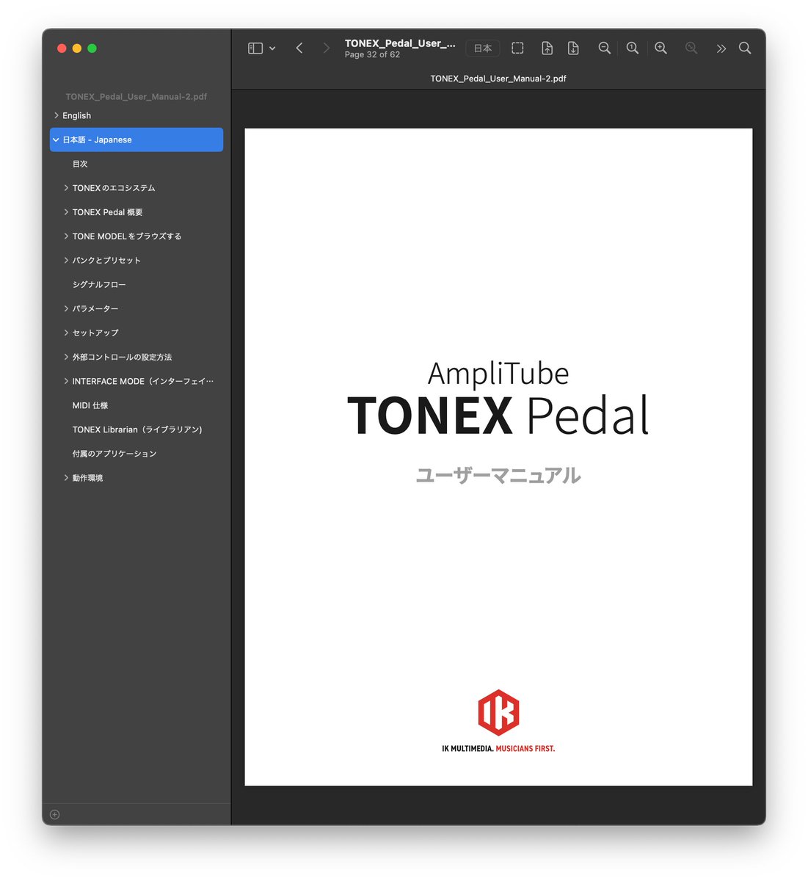Show overflow toolbar items with double-chevron
Viewport: 808px width, 881px height.
pyautogui.click(x=721, y=48)
